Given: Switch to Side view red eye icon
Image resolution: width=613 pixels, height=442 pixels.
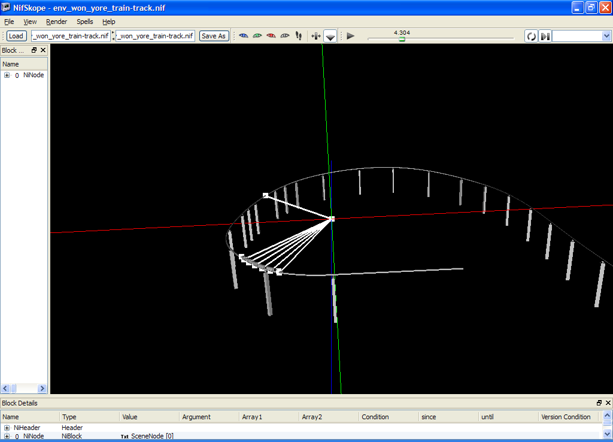Looking at the screenshot, I should (x=271, y=36).
